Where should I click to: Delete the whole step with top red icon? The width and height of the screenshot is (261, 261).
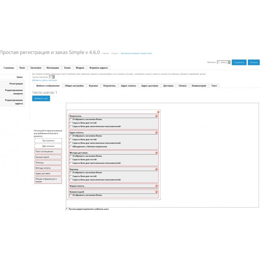[x=158, y=112]
